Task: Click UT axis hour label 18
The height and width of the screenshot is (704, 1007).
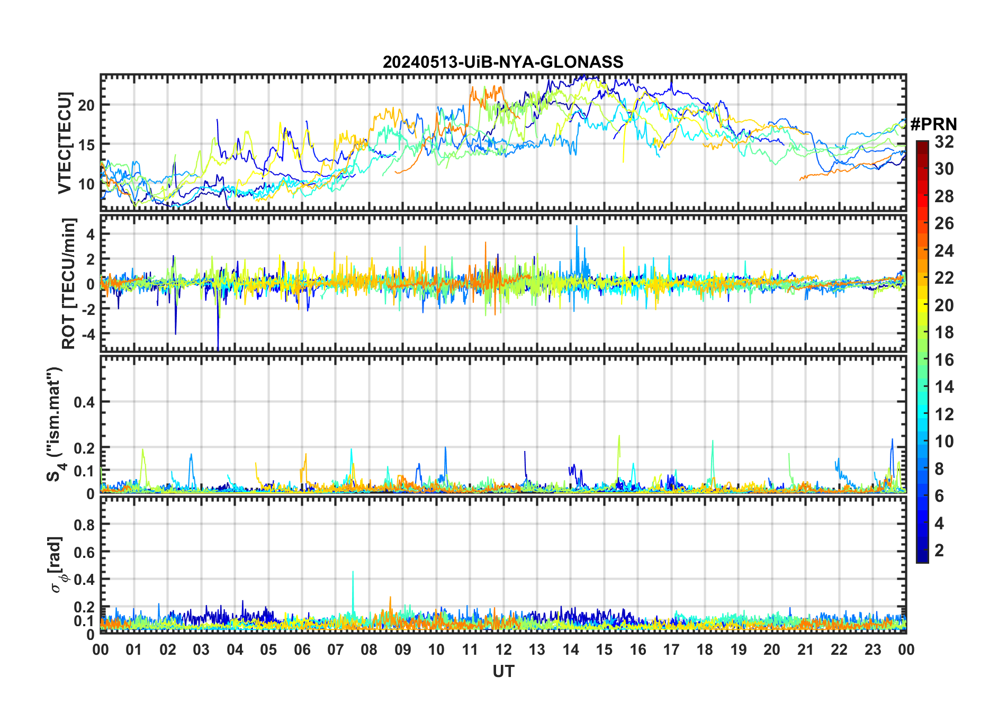Action: point(705,650)
